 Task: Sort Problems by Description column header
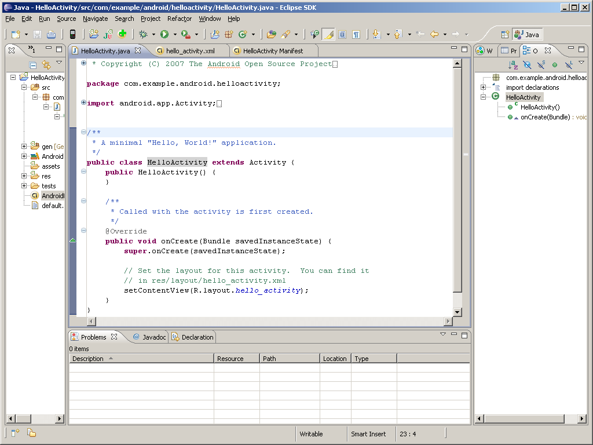[x=88, y=359]
